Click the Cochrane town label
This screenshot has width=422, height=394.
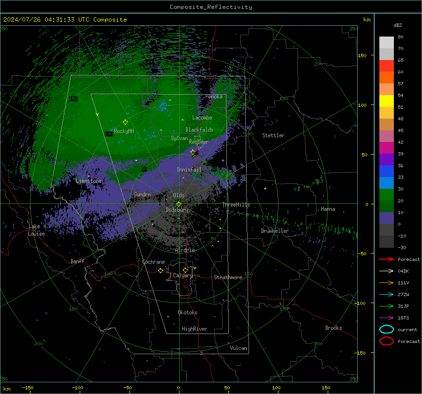point(153,262)
